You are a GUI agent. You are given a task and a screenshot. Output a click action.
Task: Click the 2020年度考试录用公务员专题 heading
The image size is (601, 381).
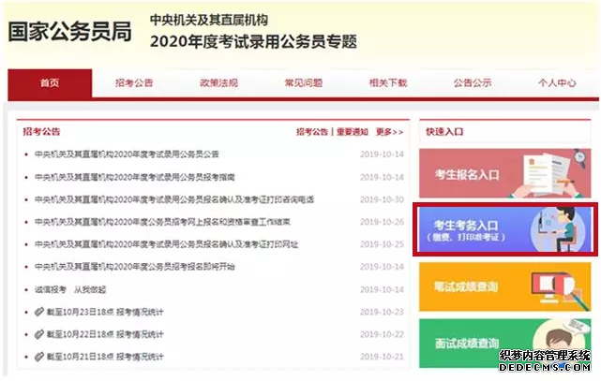coord(253,42)
